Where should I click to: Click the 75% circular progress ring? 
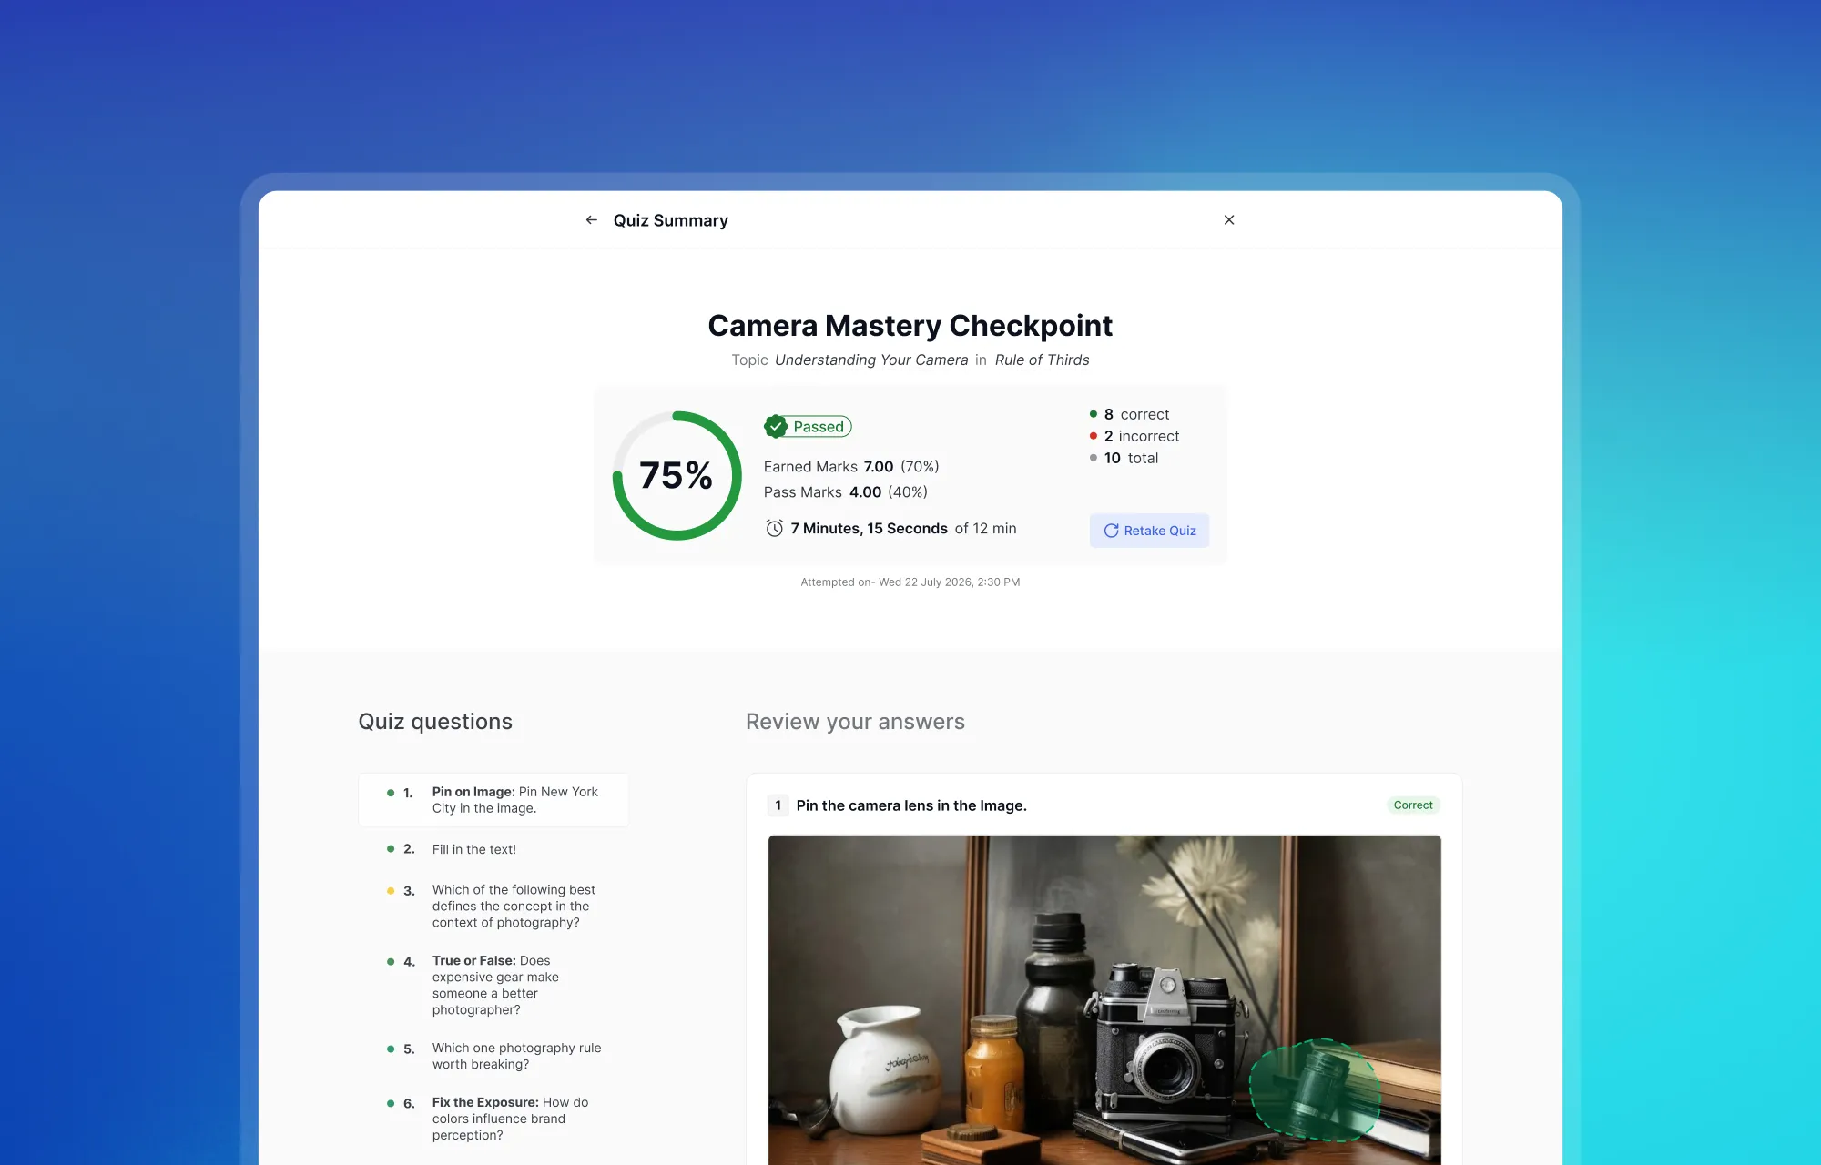(677, 475)
